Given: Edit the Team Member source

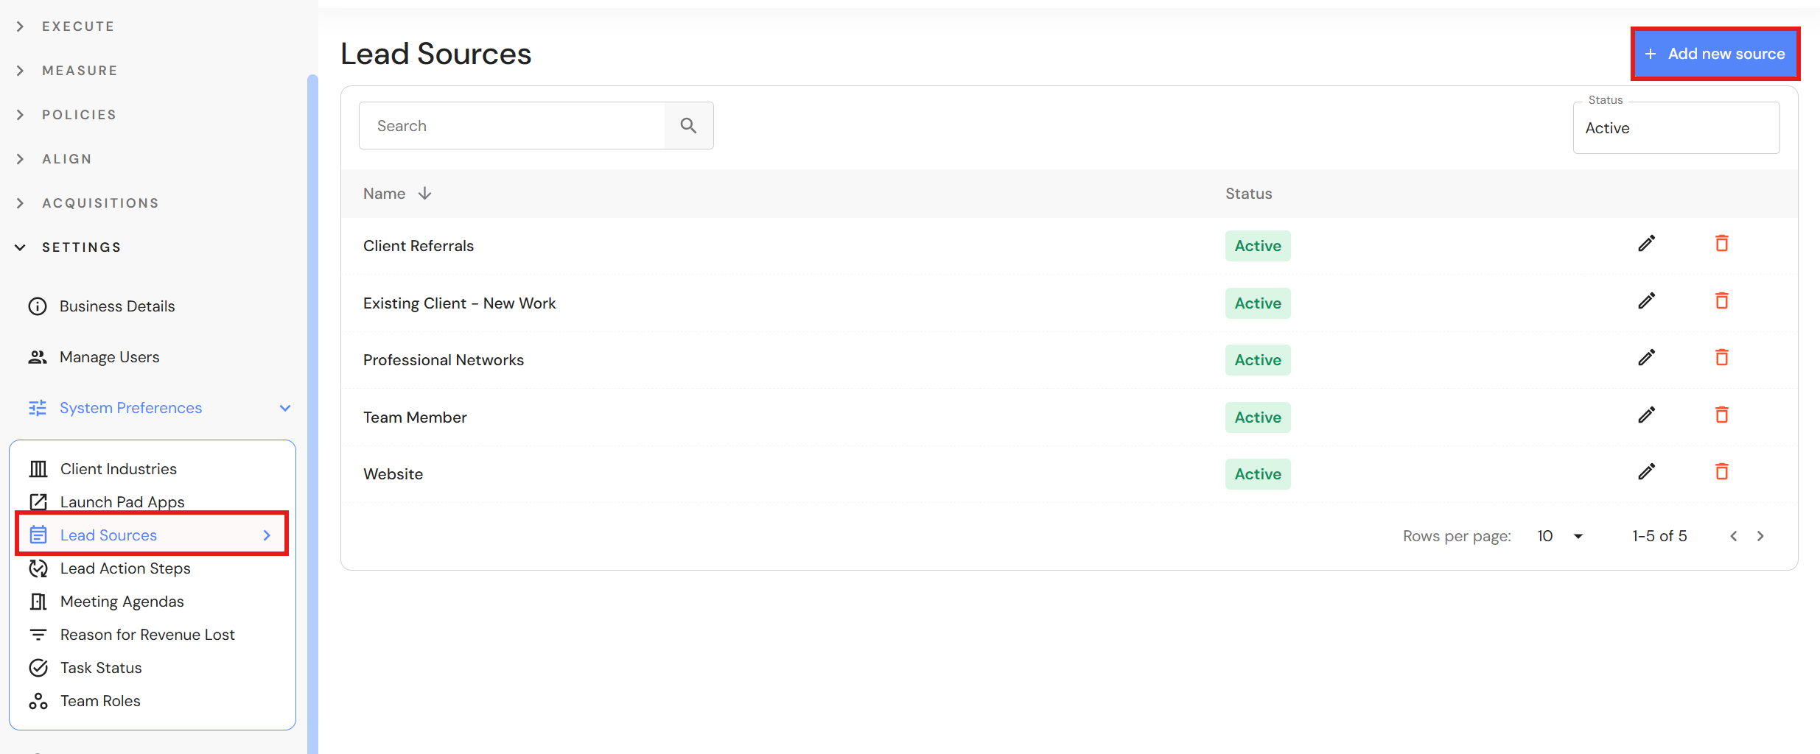Looking at the screenshot, I should coord(1646,415).
